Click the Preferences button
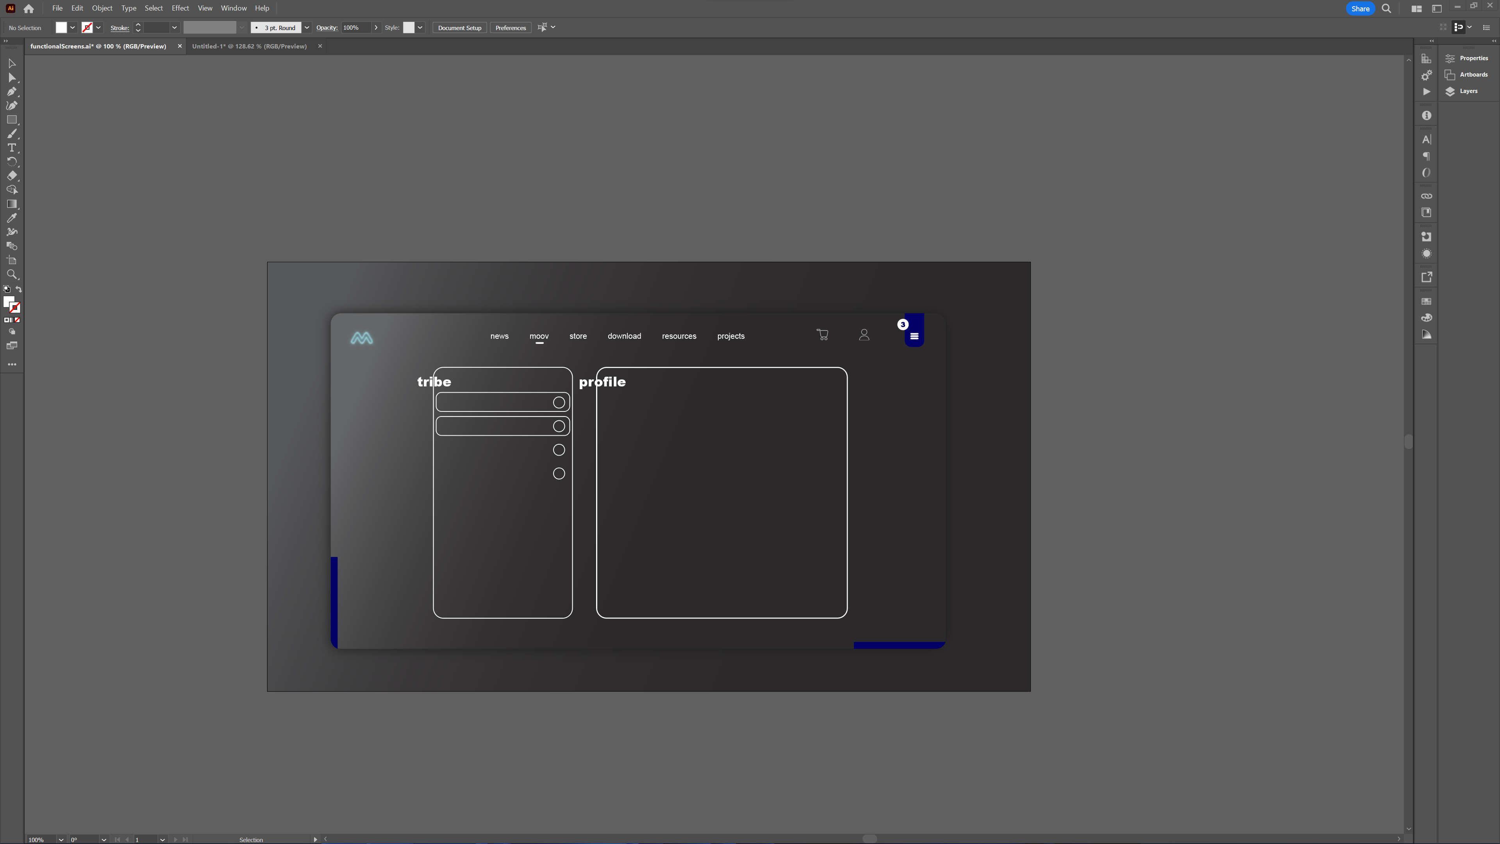 pos(511,28)
